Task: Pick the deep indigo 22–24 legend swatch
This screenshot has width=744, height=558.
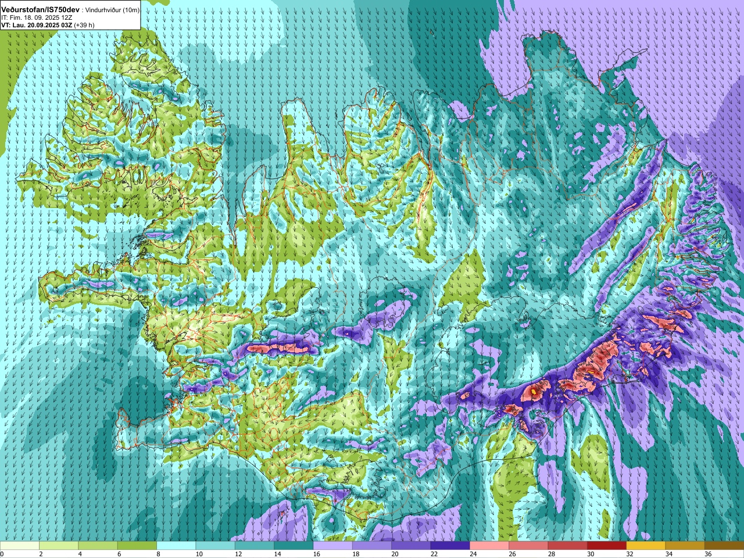Action: (450, 546)
